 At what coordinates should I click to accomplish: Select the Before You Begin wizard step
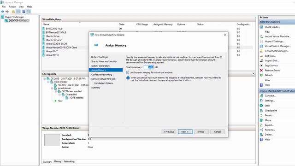point(100,57)
